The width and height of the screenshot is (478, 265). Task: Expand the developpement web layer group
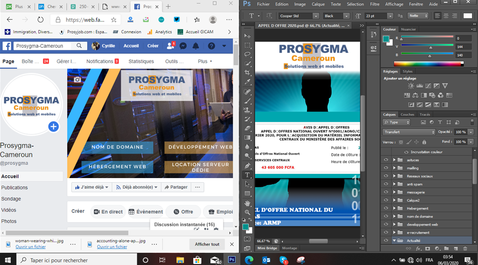coord(394,225)
